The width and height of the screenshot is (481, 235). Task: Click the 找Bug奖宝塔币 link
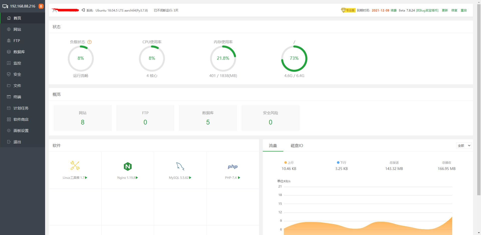click(427, 10)
